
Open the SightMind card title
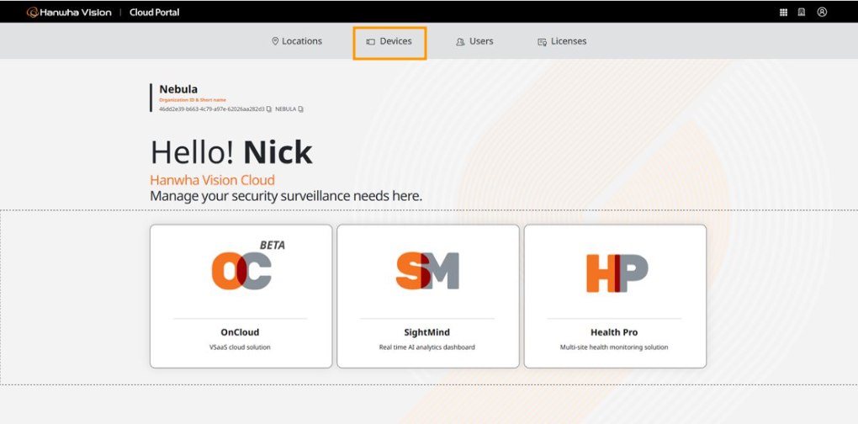(x=427, y=332)
